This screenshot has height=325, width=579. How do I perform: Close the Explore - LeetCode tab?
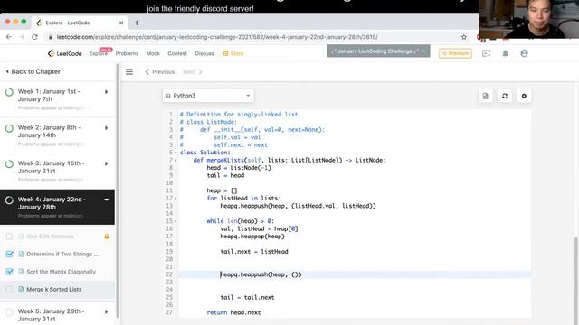click(x=121, y=23)
